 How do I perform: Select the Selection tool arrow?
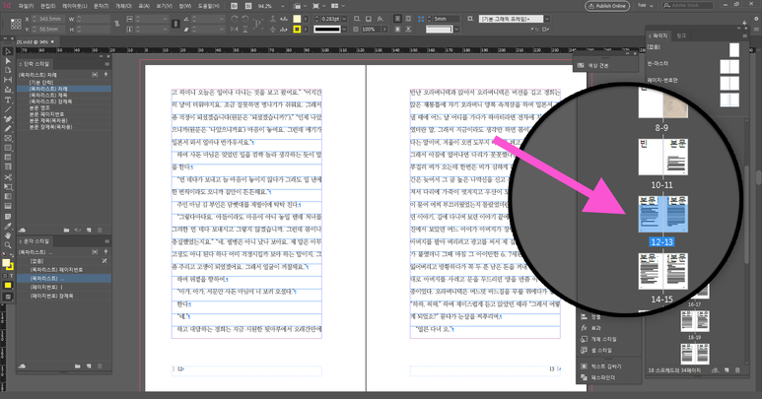[x=7, y=51]
